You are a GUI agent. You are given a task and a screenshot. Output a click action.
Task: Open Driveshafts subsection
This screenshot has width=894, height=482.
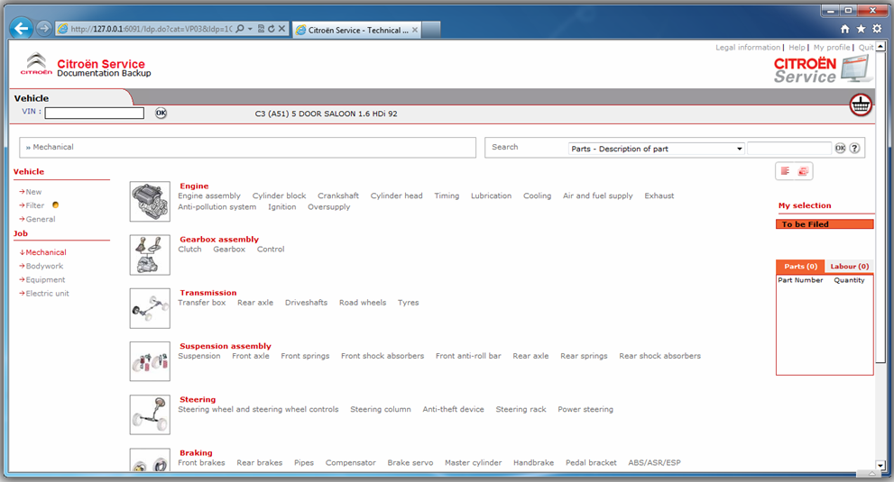click(x=306, y=303)
